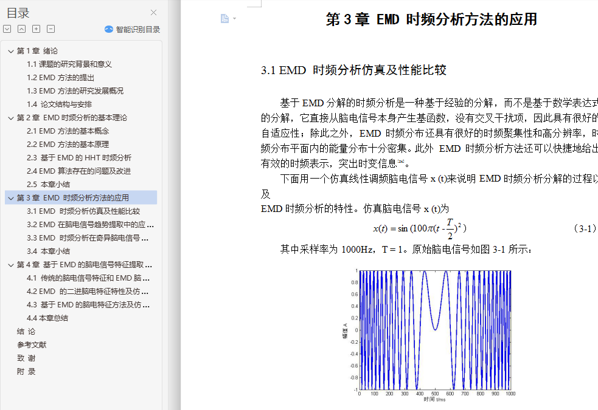
Task: Open 1.4 论文结构与安排 entry
Action: tap(60, 104)
